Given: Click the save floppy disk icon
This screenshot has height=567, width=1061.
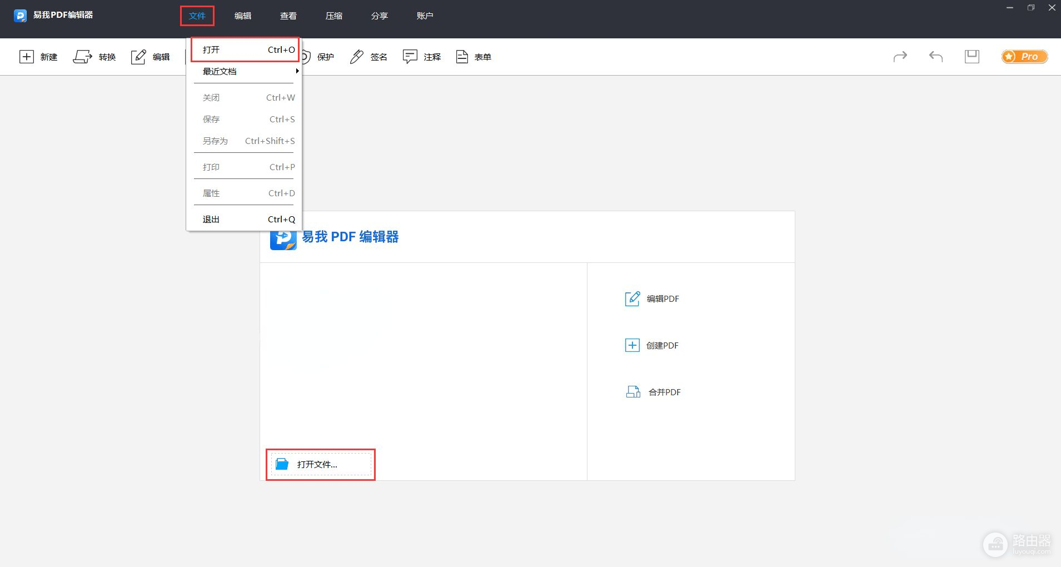Looking at the screenshot, I should pyautogui.click(x=972, y=56).
